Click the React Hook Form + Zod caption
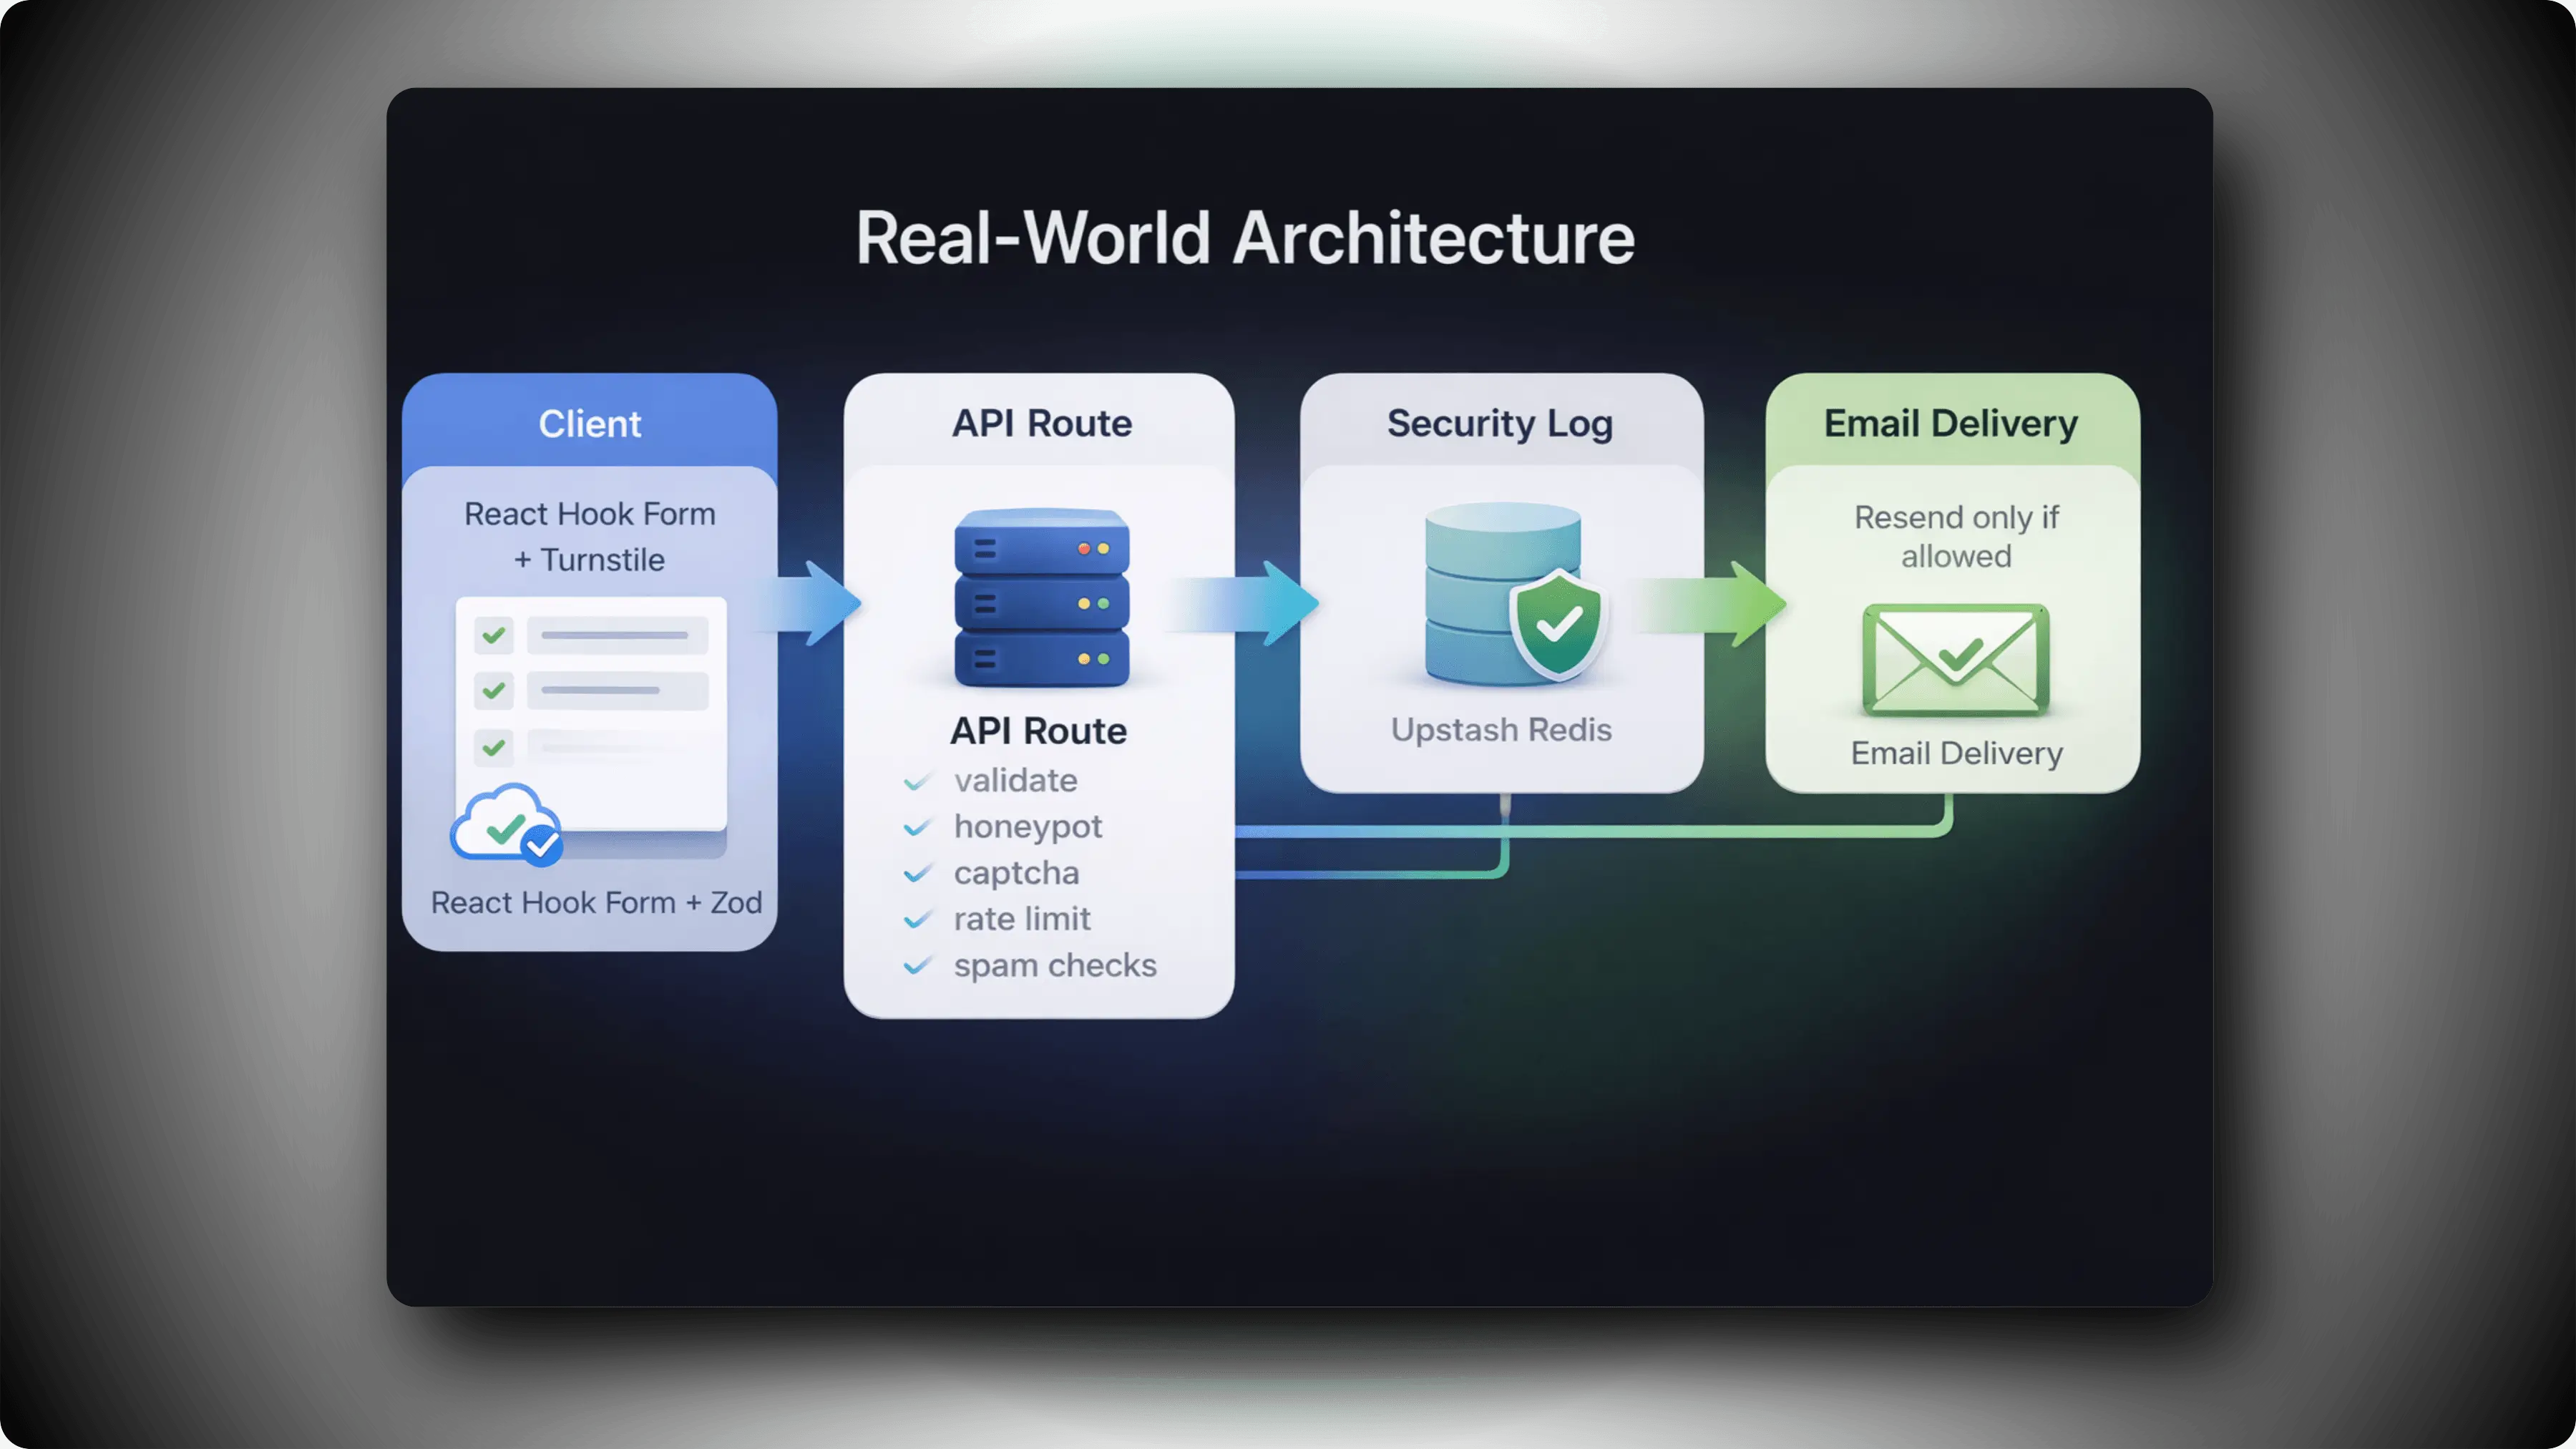The height and width of the screenshot is (1449, 2576). pyautogui.click(x=596, y=902)
